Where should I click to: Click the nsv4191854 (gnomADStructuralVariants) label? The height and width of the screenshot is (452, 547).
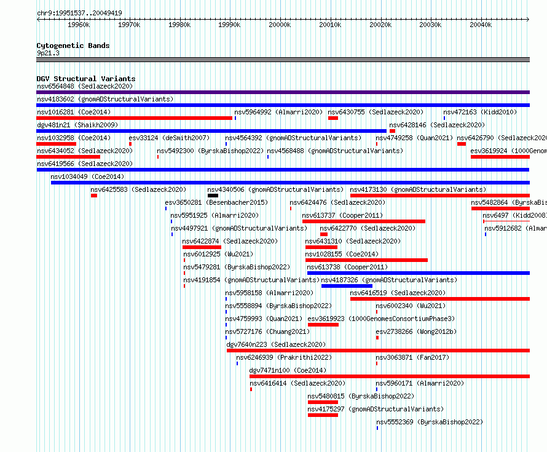pos(251,280)
